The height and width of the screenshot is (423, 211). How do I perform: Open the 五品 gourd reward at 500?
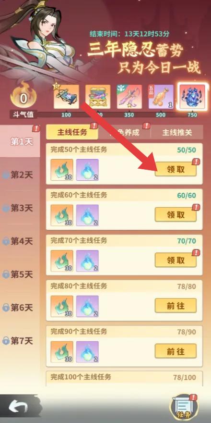(161, 97)
